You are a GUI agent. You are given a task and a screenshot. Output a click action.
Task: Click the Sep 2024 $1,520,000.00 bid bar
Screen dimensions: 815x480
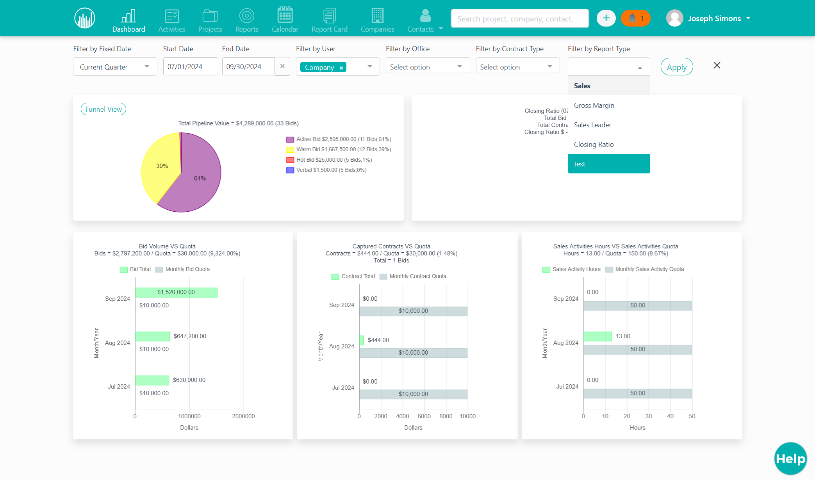click(176, 292)
